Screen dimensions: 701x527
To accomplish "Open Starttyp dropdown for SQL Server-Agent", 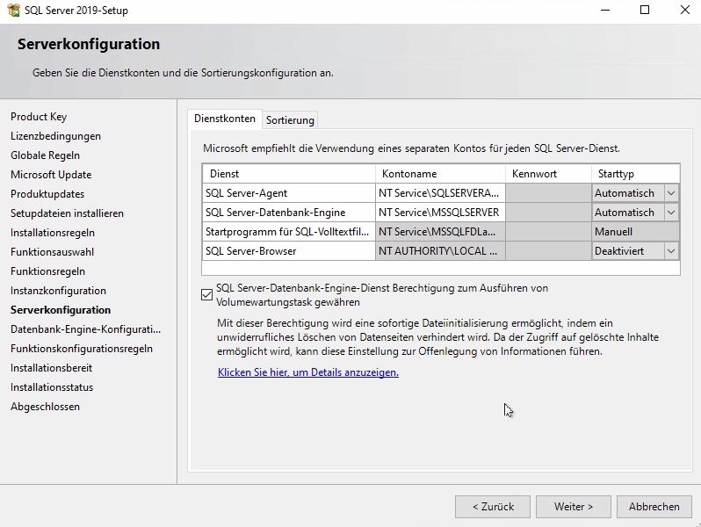I will pyautogui.click(x=671, y=193).
